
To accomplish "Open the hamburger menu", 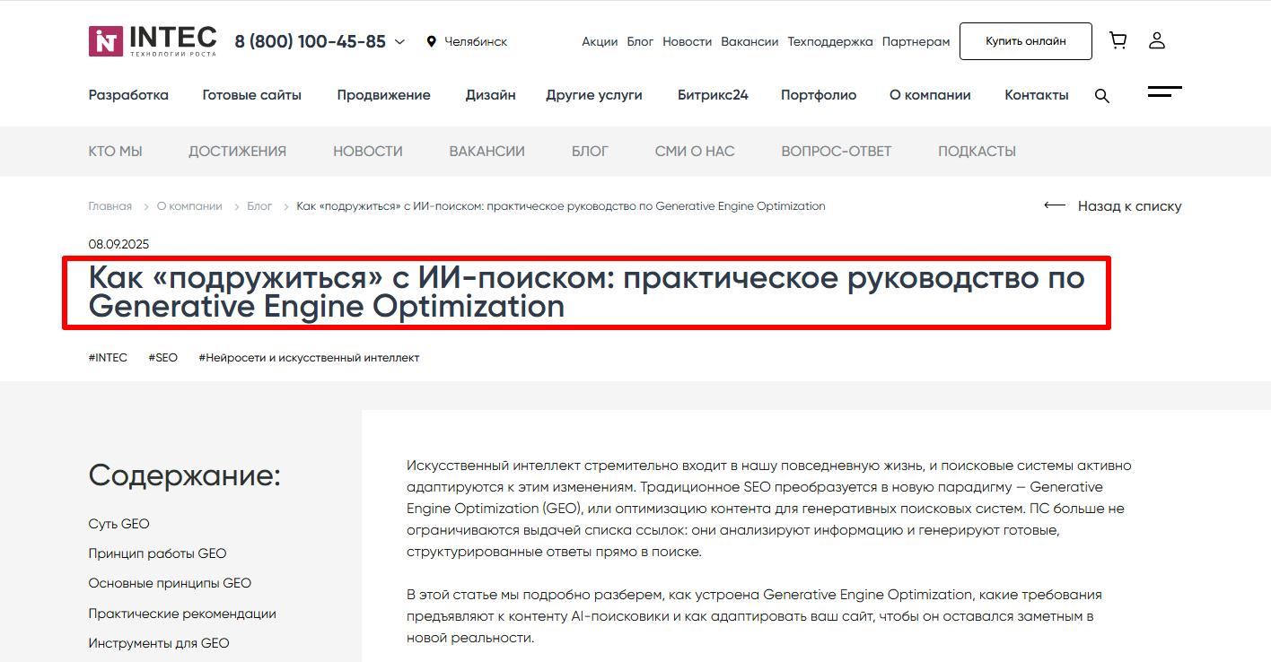I will coord(1164,92).
